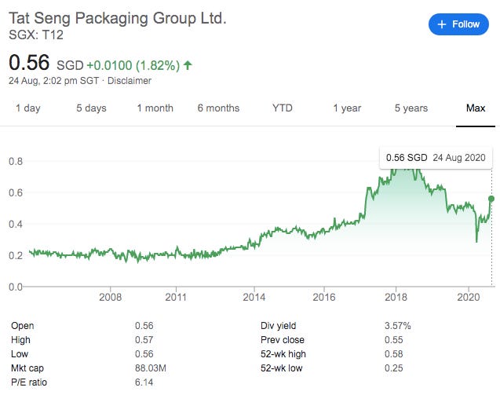500x395 pixels.
Task: Select the 6 months range tab
Action: tap(218, 108)
